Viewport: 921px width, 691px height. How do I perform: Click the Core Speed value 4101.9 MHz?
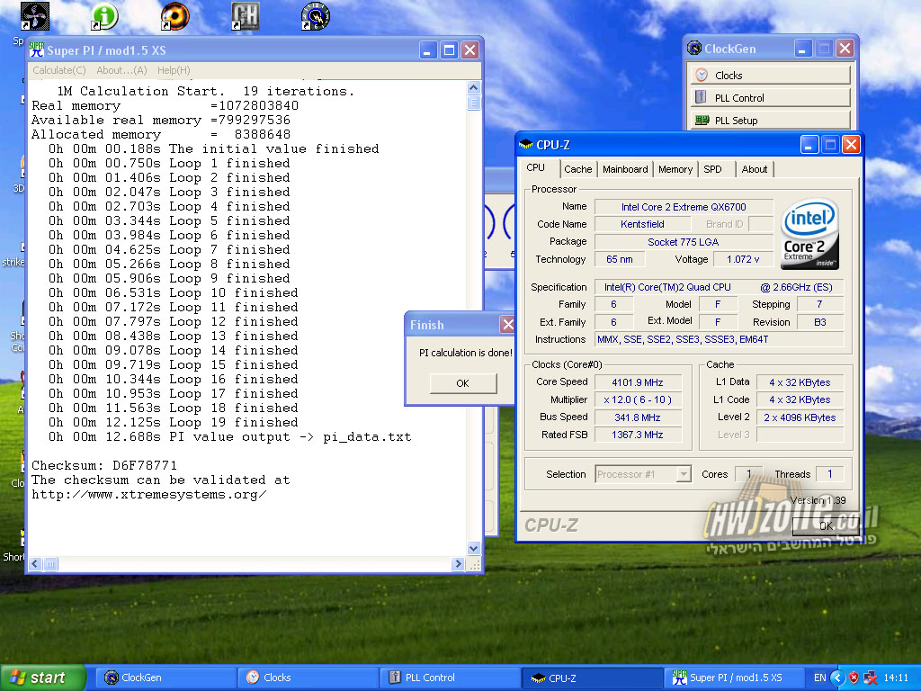tap(638, 382)
